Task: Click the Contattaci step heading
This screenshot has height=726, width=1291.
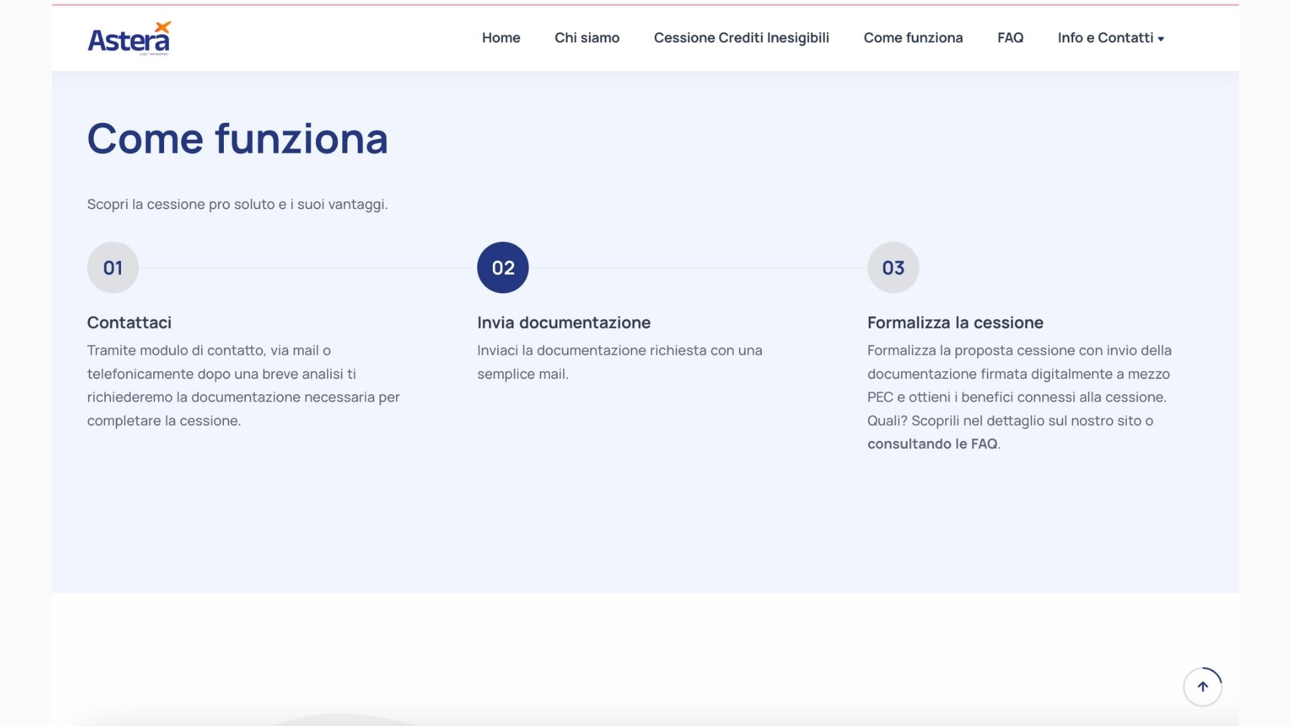Action: click(x=129, y=323)
